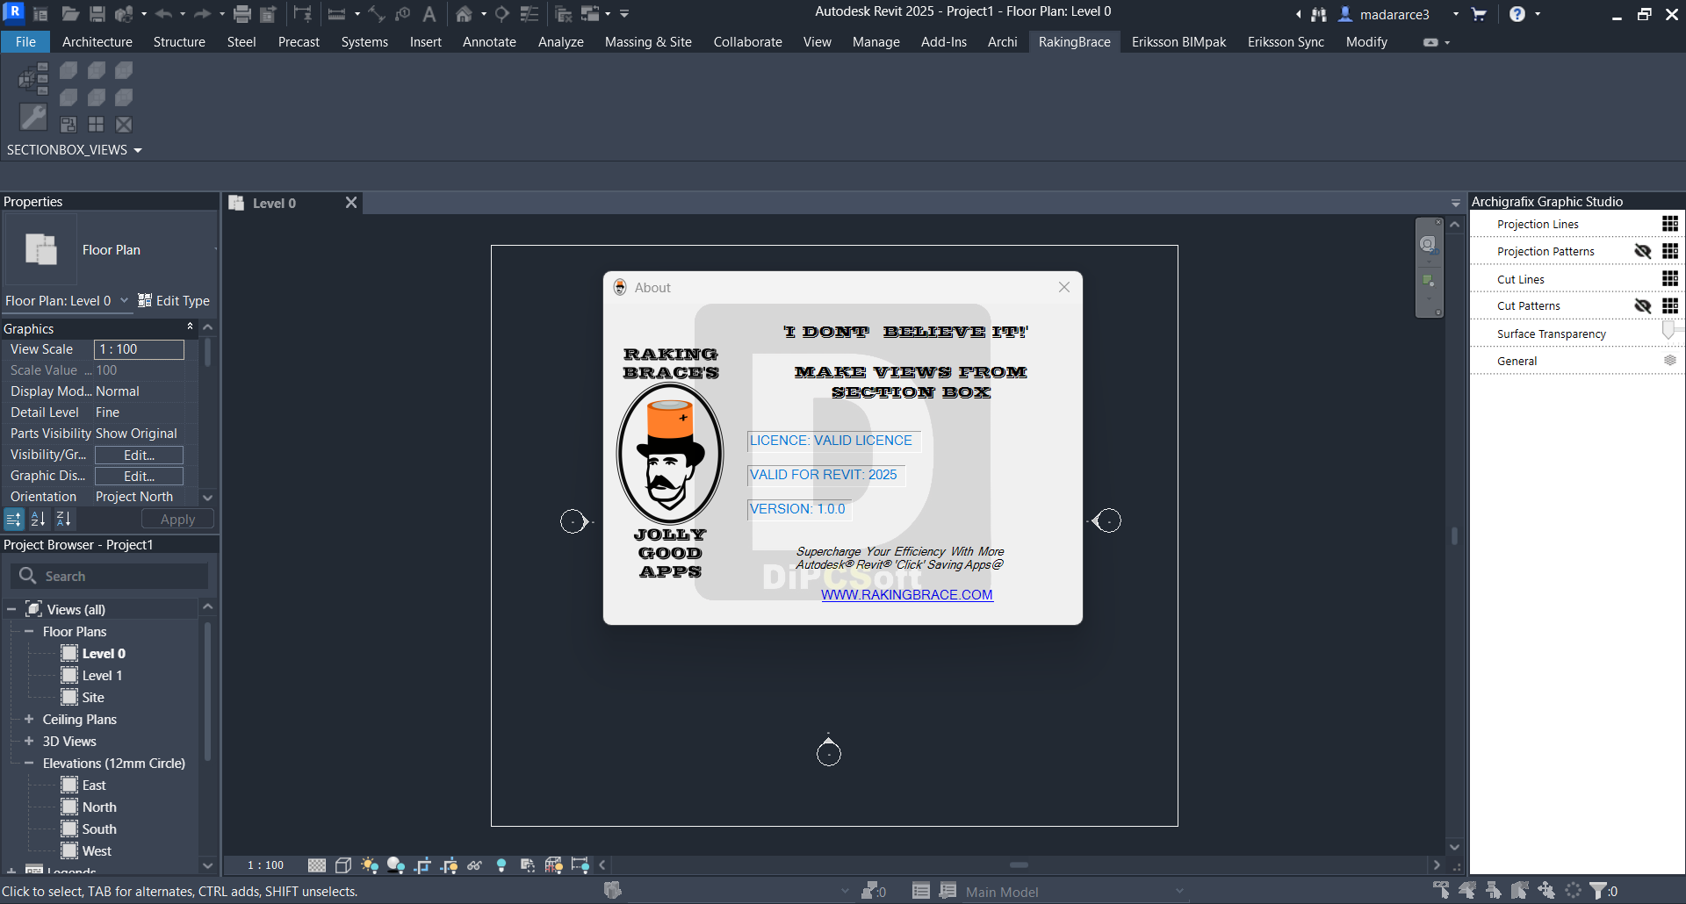Viewport: 1686px width, 904px height.
Task: Click the filter funnel icon in status bar
Action: coord(1598,891)
